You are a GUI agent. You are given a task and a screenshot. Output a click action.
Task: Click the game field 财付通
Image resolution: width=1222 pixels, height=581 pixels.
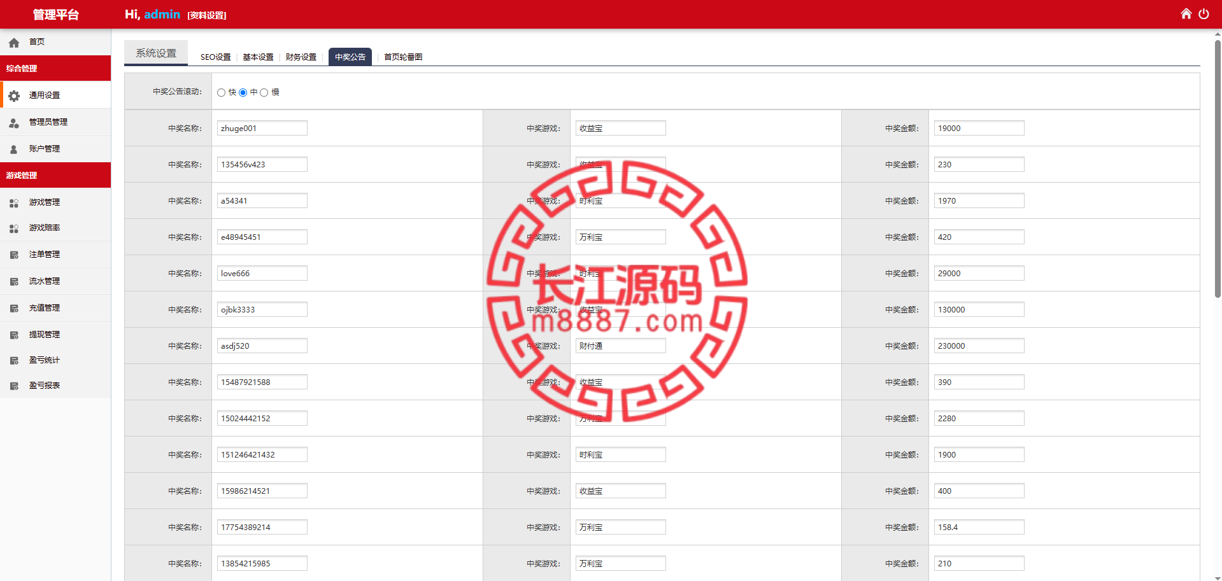621,346
